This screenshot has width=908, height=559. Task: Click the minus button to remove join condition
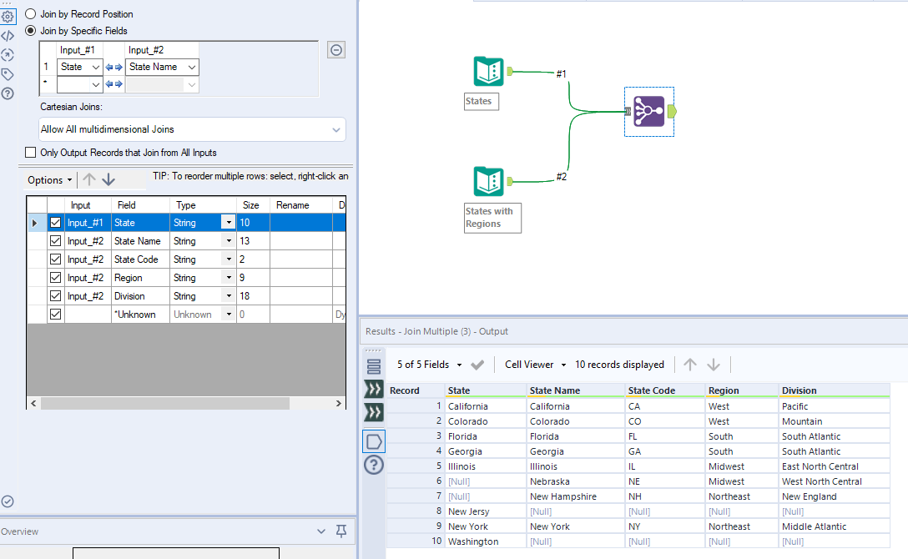pos(336,50)
